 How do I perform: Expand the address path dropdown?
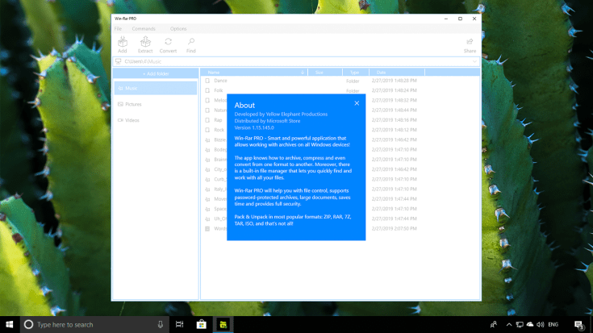point(474,60)
